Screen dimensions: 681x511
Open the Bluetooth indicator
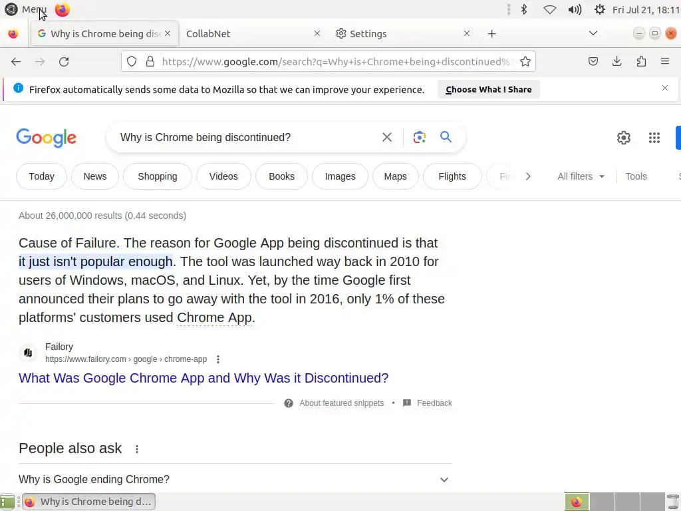524,9
